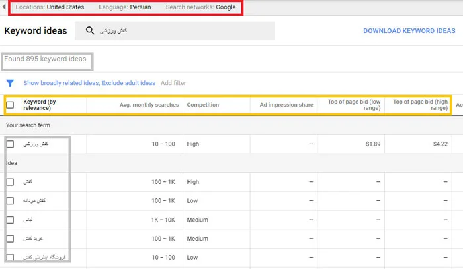Image resolution: width=463 pixels, height=269 pixels.
Task: Click the Low competition in 10 – 100 row
Action: 192,258
